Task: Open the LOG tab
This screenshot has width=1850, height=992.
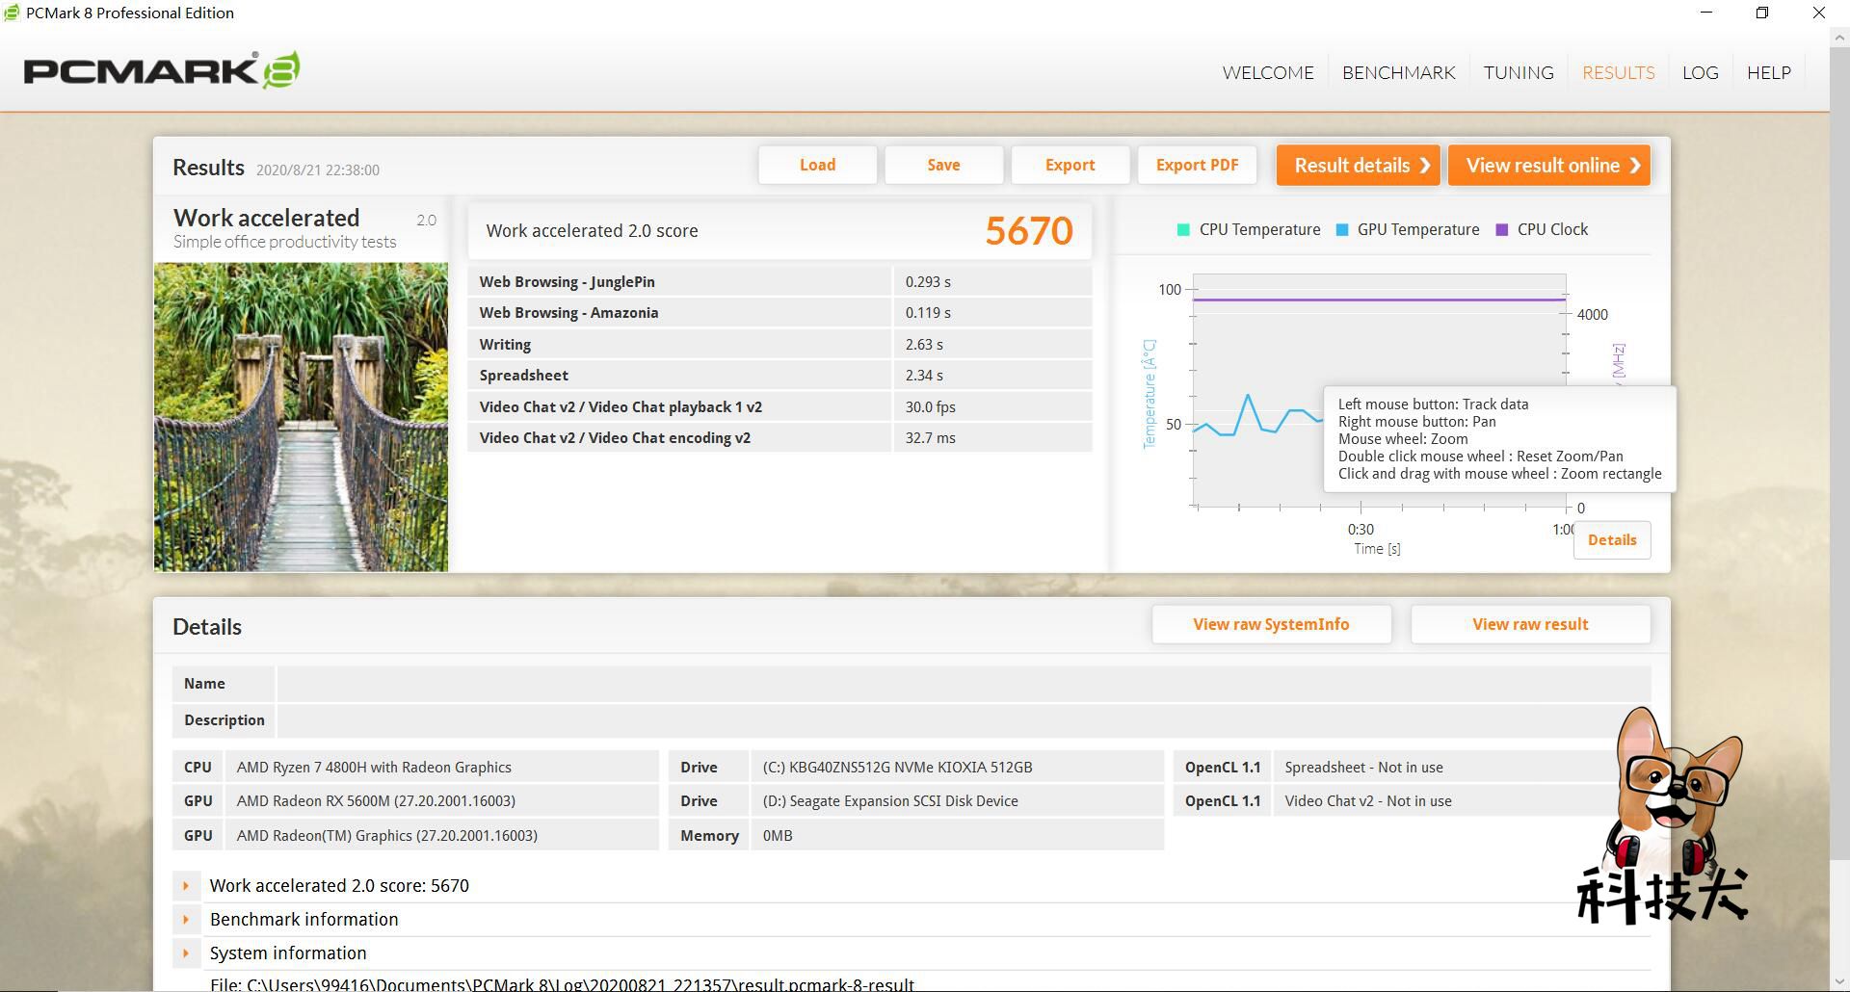Action: pos(1700,73)
